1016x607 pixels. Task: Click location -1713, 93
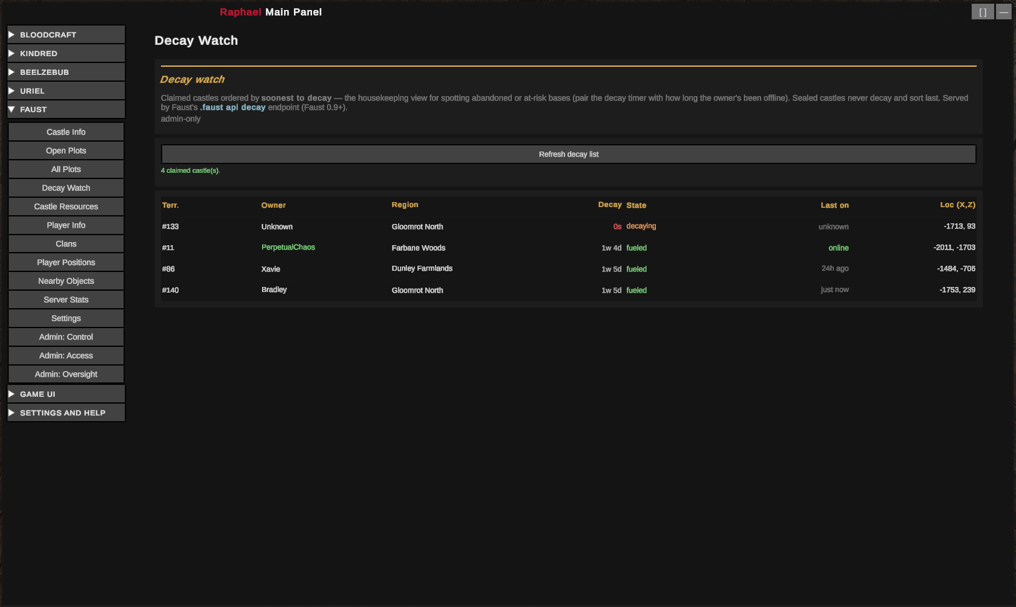pyautogui.click(x=959, y=226)
